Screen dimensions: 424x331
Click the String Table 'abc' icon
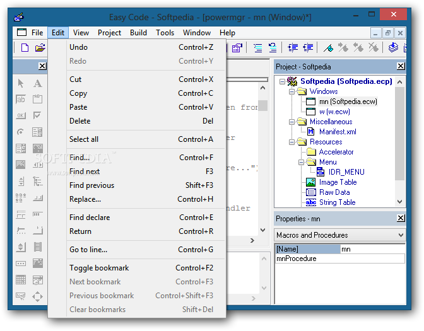click(x=310, y=202)
